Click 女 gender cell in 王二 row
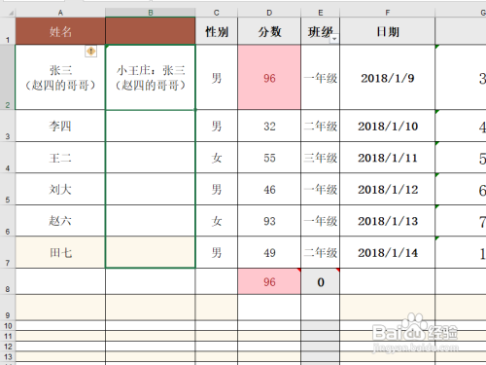Image resolution: width=486 pixels, height=365 pixels. (217, 158)
